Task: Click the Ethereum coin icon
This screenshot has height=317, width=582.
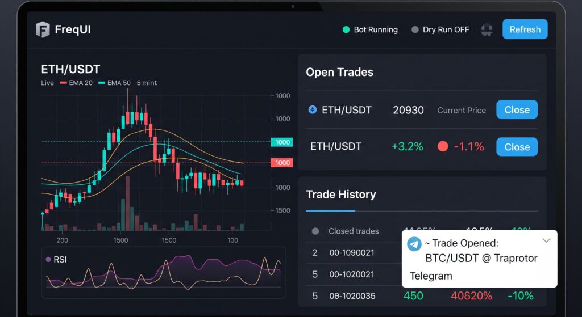Action: tap(313, 109)
